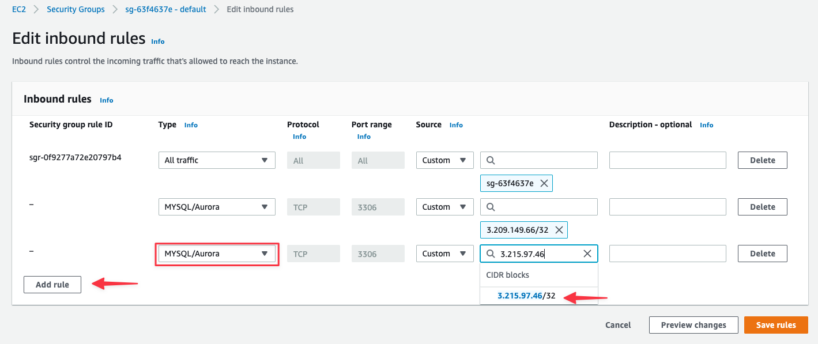
Task: Click Info beside Description - optional header
Action: click(x=706, y=124)
